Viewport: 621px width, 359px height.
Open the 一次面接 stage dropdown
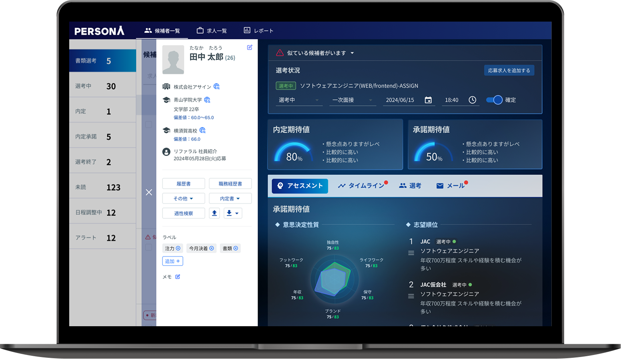click(x=353, y=100)
